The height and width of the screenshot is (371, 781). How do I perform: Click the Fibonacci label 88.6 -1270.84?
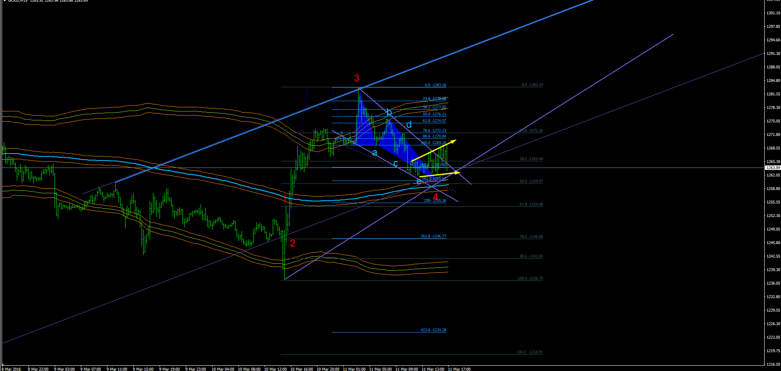click(x=434, y=136)
